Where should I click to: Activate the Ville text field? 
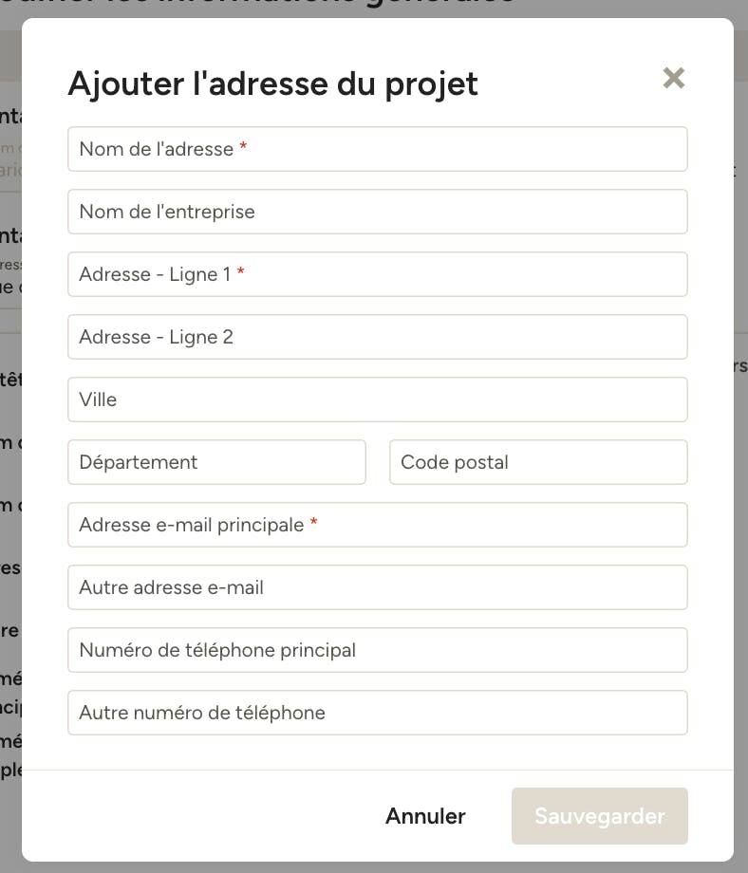(x=378, y=399)
